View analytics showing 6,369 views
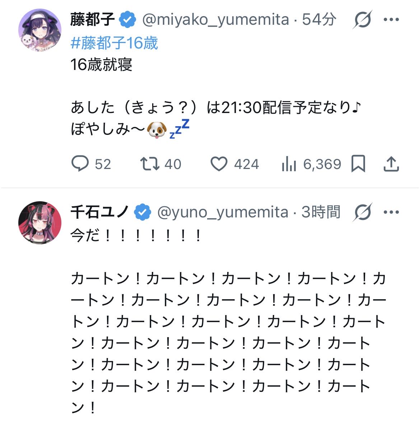 311,164
